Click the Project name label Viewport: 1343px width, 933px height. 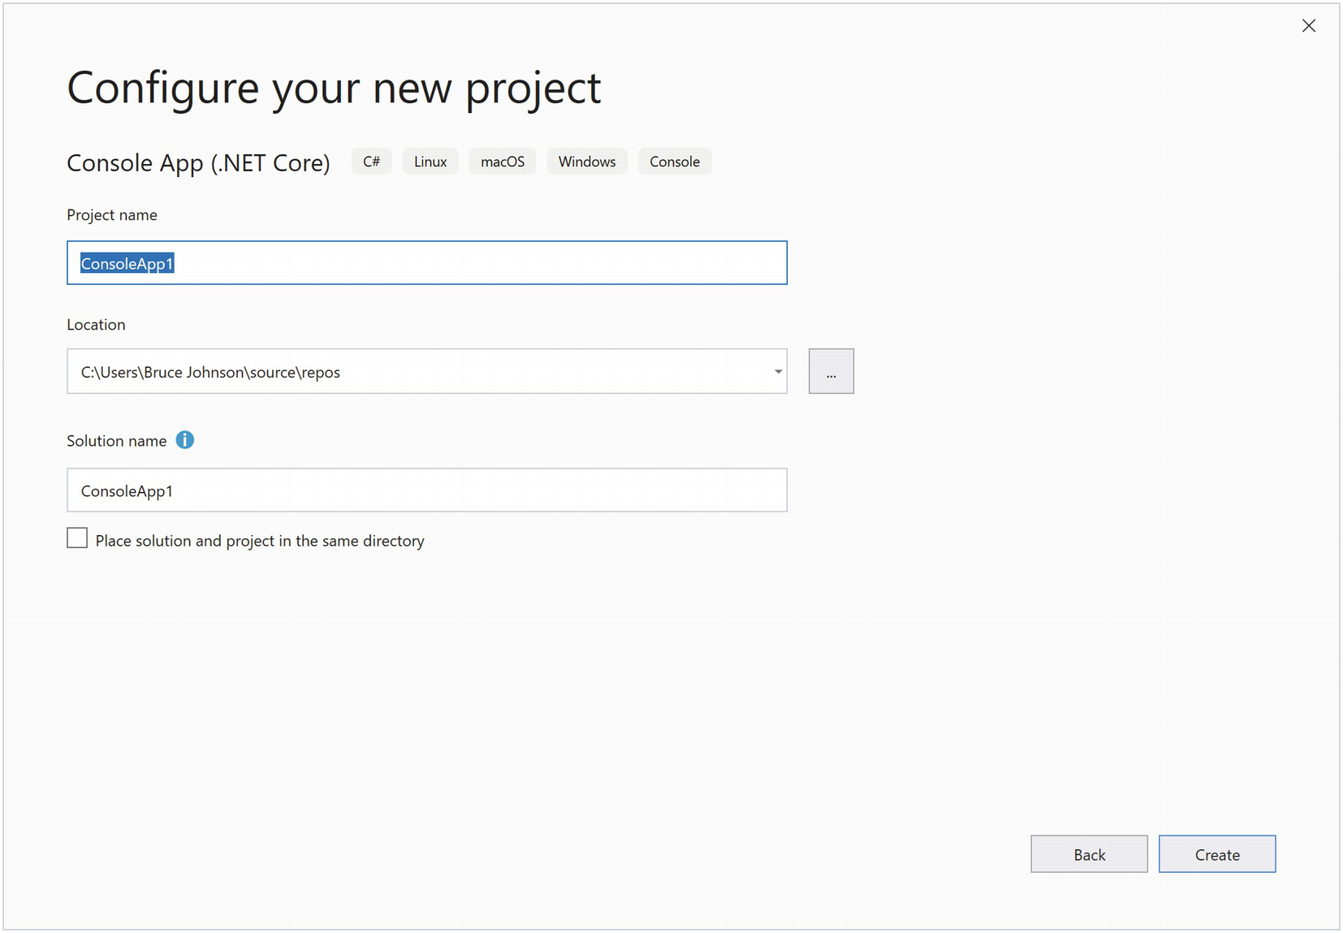pyautogui.click(x=112, y=215)
